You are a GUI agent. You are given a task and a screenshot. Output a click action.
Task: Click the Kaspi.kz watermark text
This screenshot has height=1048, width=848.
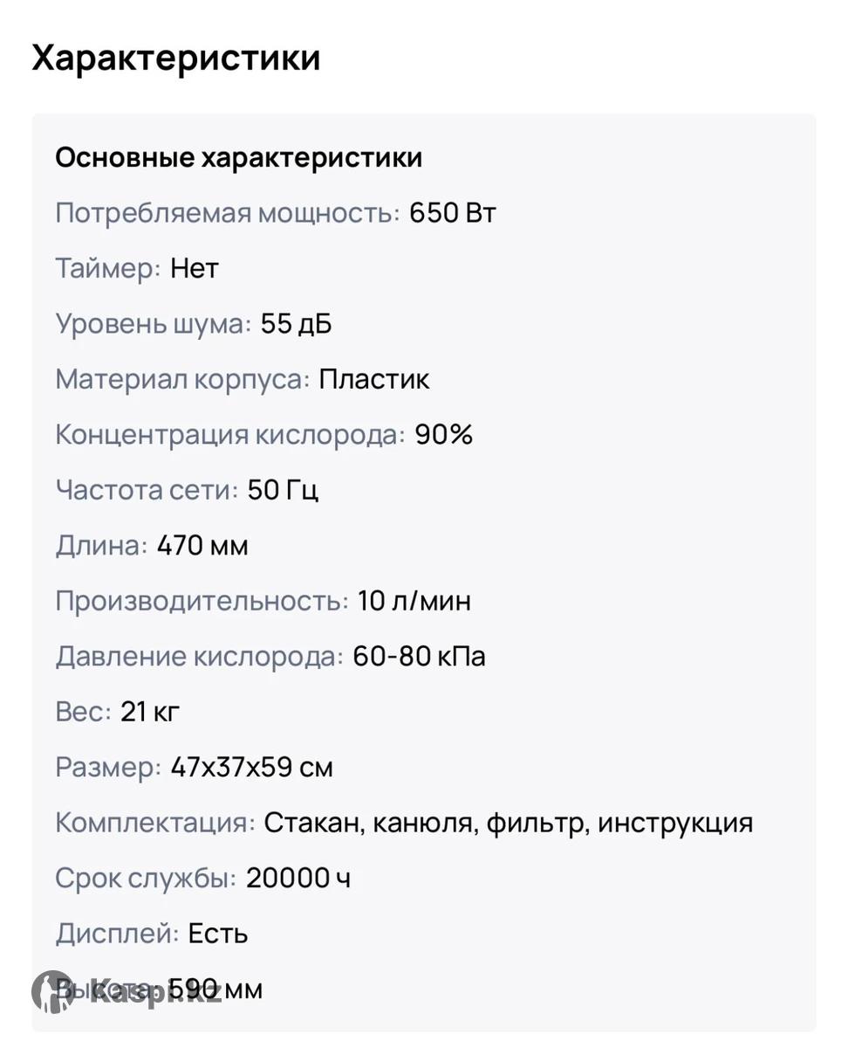155,992
